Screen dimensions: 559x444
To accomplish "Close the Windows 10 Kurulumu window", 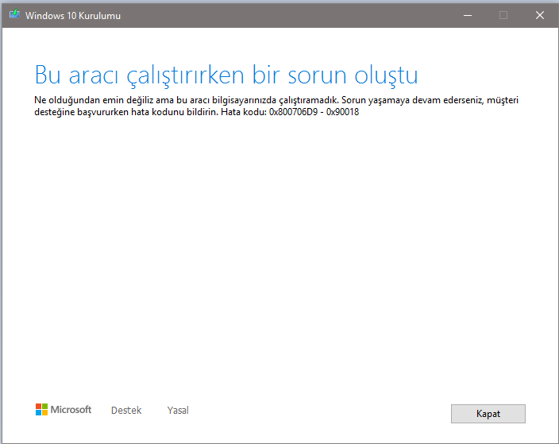I will (540, 15).
